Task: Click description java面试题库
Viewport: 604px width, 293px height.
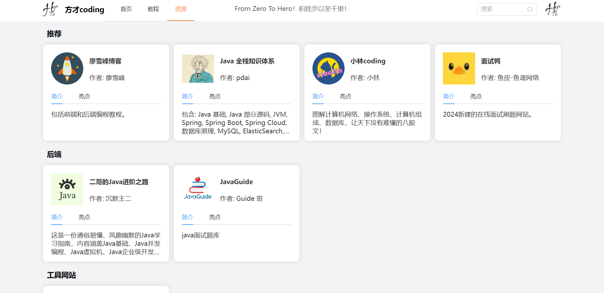Action: tap(201, 235)
